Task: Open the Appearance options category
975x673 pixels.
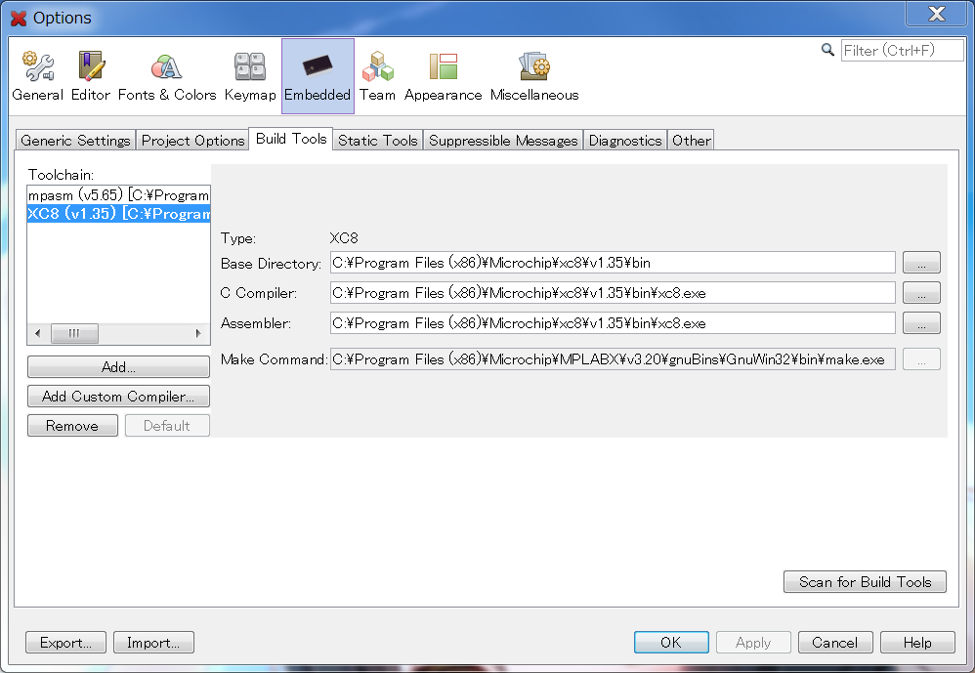Action: tap(443, 76)
